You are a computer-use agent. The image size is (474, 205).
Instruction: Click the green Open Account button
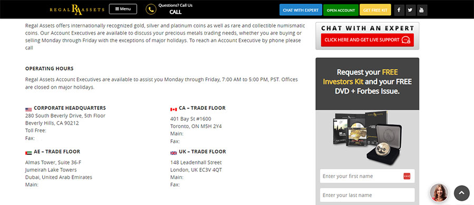(341, 10)
